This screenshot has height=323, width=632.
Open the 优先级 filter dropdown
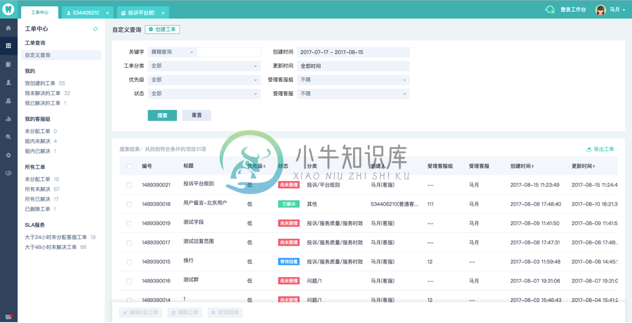204,80
